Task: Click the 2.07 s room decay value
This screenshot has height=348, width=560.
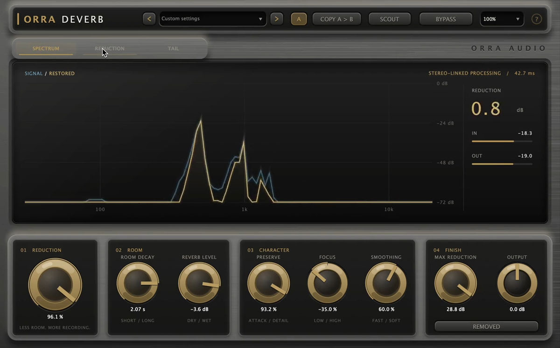Action: click(138, 309)
